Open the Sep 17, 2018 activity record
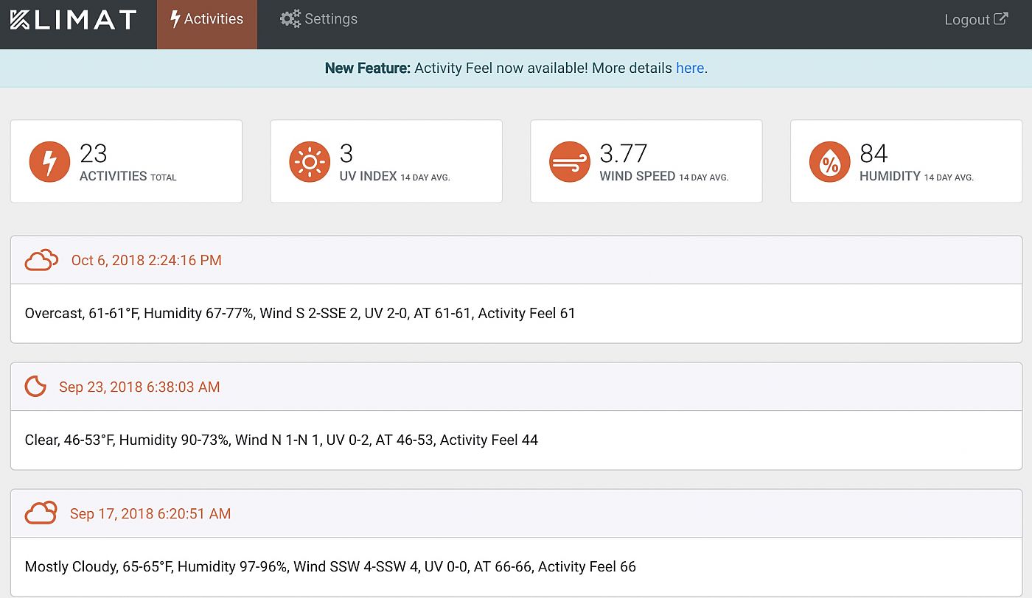Image resolution: width=1032 pixels, height=598 pixels. (x=150, y=513)
